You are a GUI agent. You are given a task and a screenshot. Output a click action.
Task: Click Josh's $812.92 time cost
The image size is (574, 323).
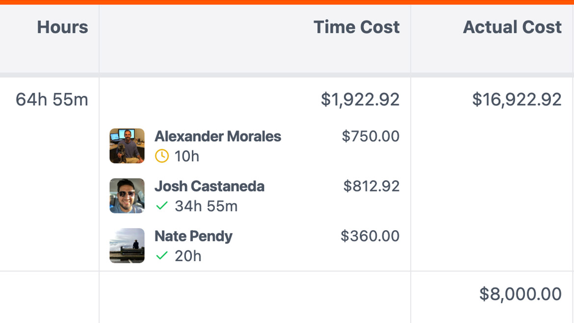371,186
